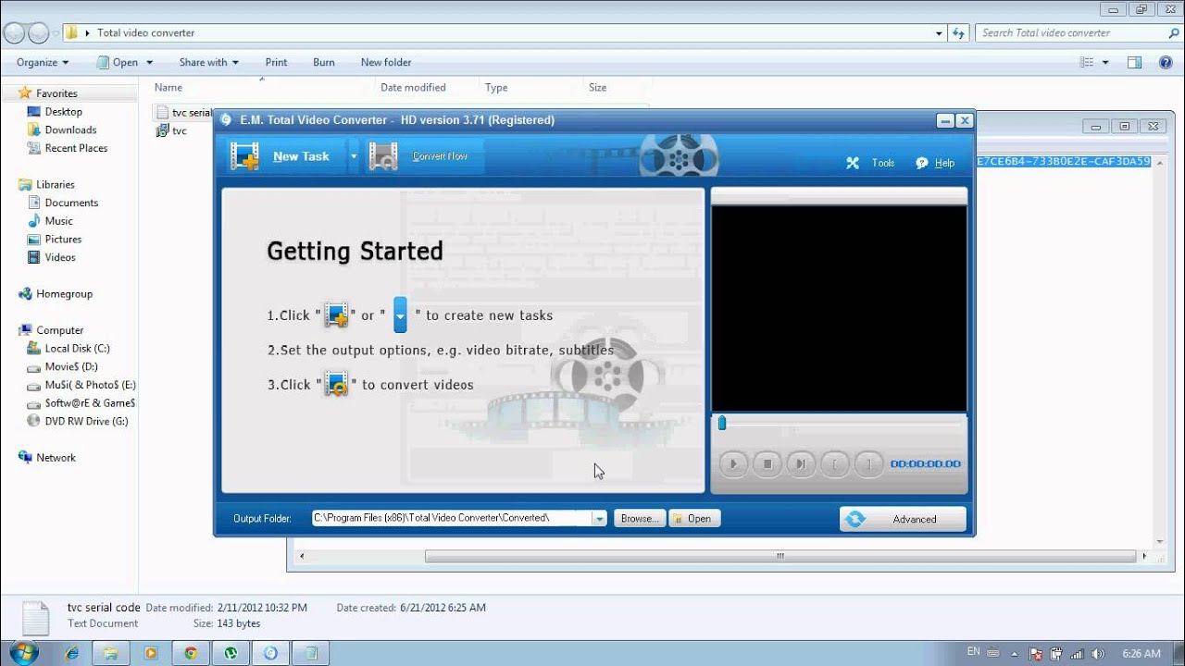
Task: Open Internet Explorer from taskbar
Action: (71, 652)
